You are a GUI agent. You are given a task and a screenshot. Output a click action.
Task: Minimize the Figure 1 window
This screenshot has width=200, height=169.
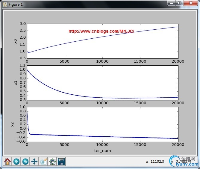tap(172, 3)
